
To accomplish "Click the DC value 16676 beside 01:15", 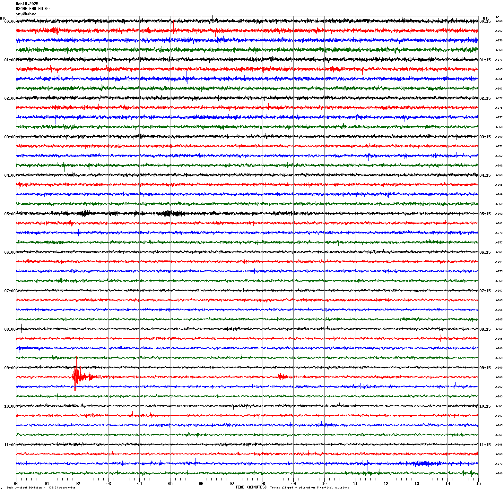I will click(498, 60).
